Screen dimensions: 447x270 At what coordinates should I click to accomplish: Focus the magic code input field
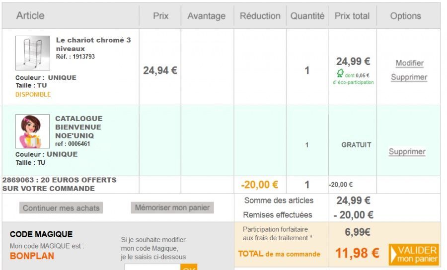(x=151, y=267)
